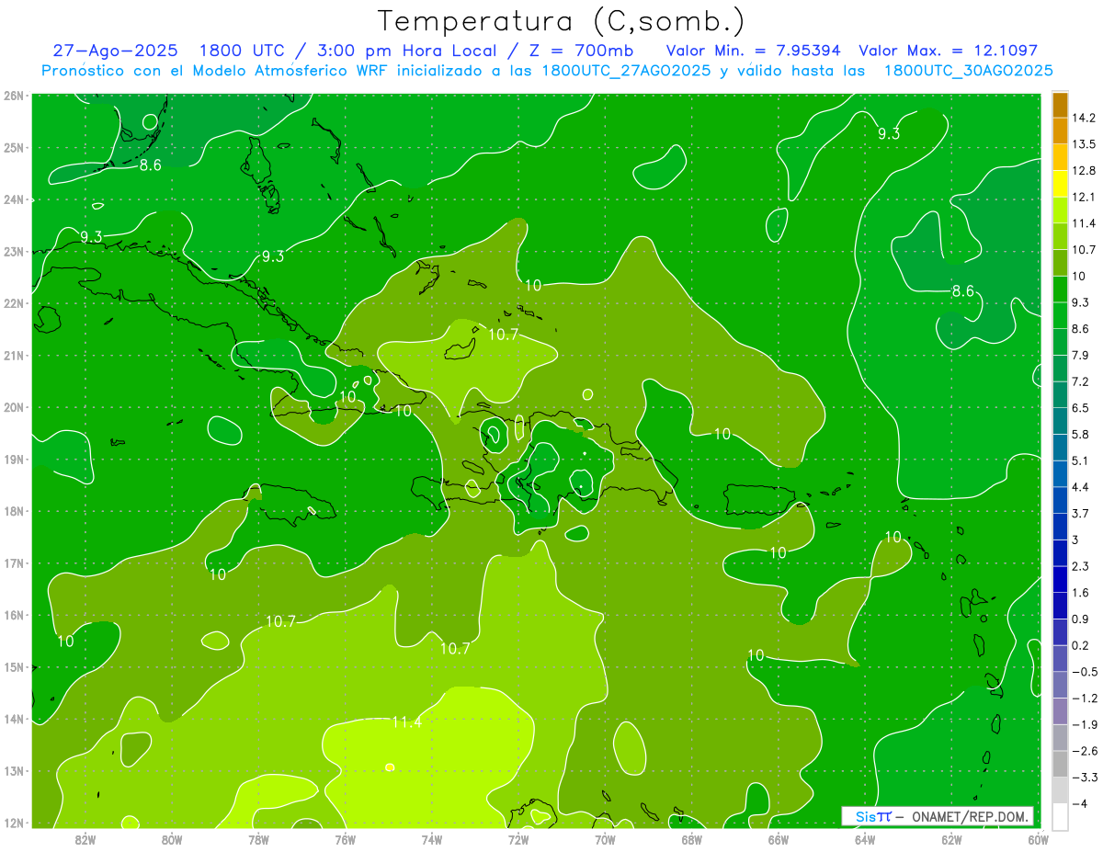Image resolution: width=1103 pixels, height=852 pixels.
Task: Pick the orange legend swatch above 14.2
Action: (1060, 105)
